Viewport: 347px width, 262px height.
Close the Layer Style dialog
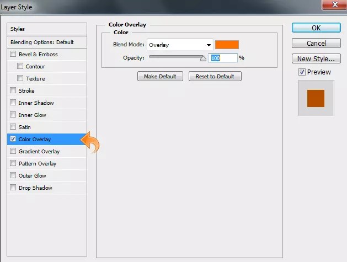335,4
